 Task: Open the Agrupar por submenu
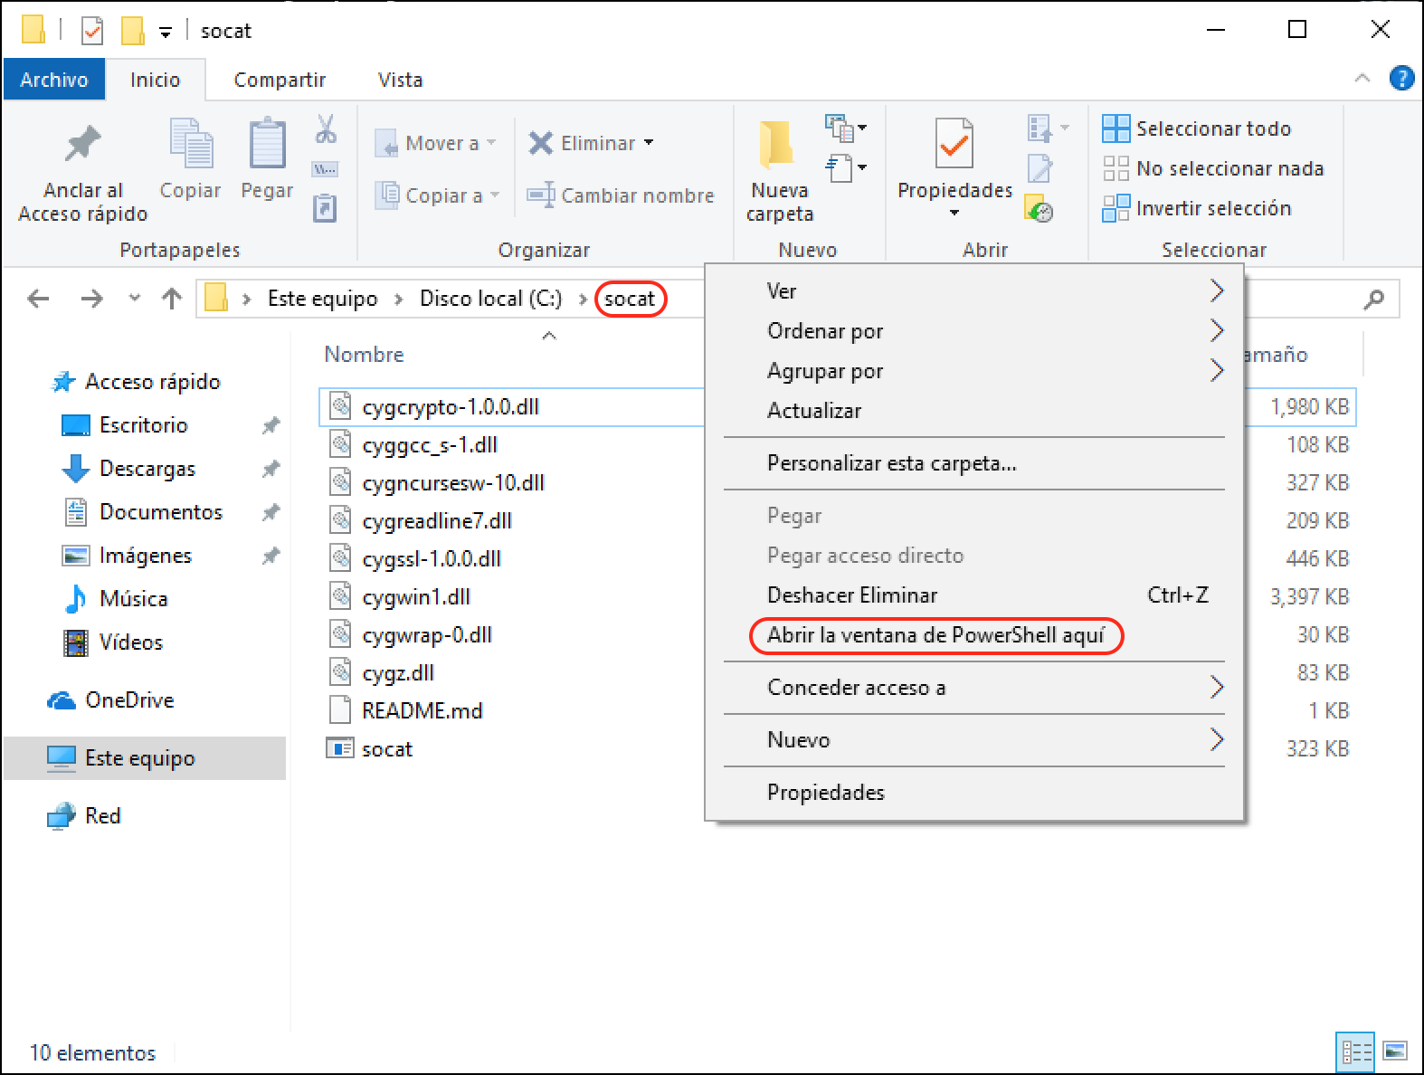(x=974, y=370)
